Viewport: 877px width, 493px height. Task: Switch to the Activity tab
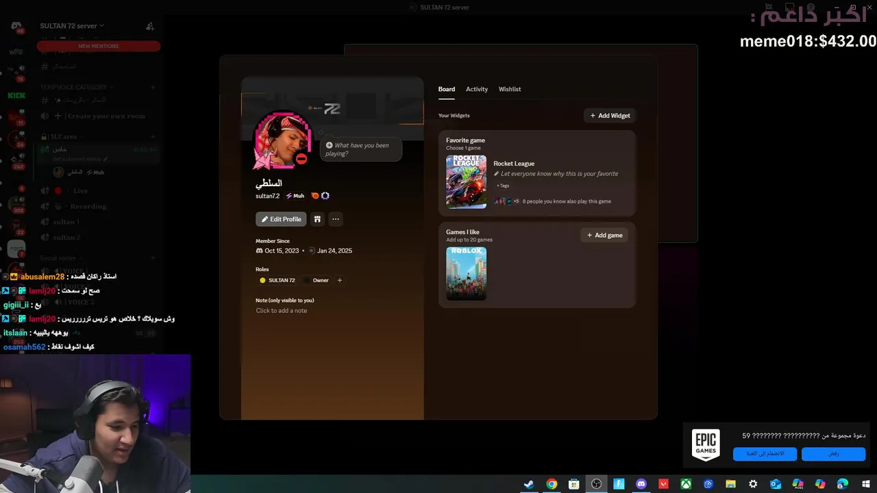tap(477, 89)
